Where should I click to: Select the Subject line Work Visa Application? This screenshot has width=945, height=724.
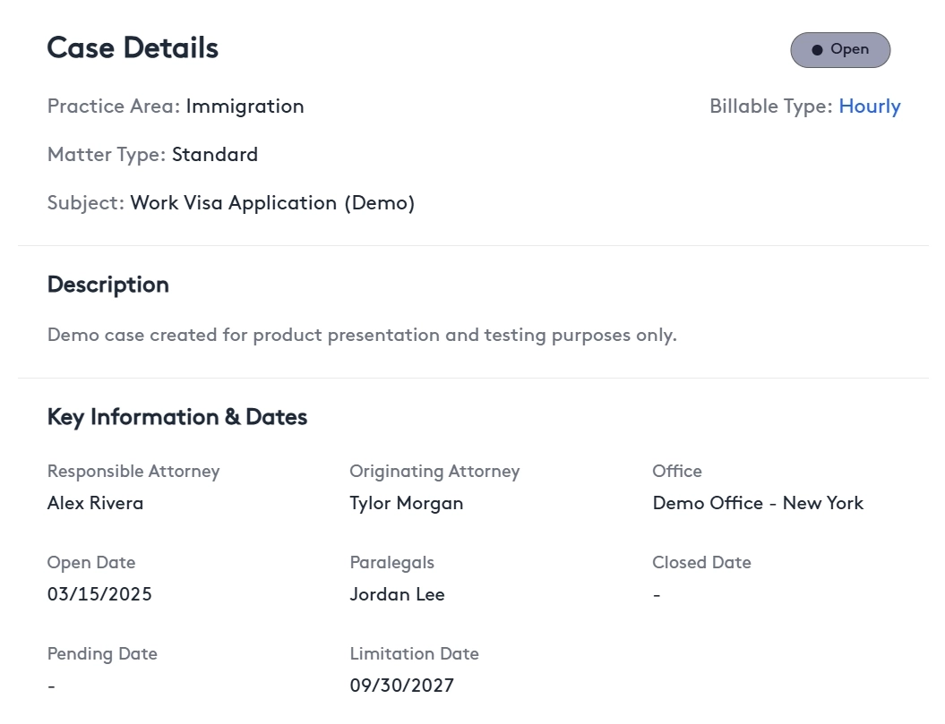point(271,203)
